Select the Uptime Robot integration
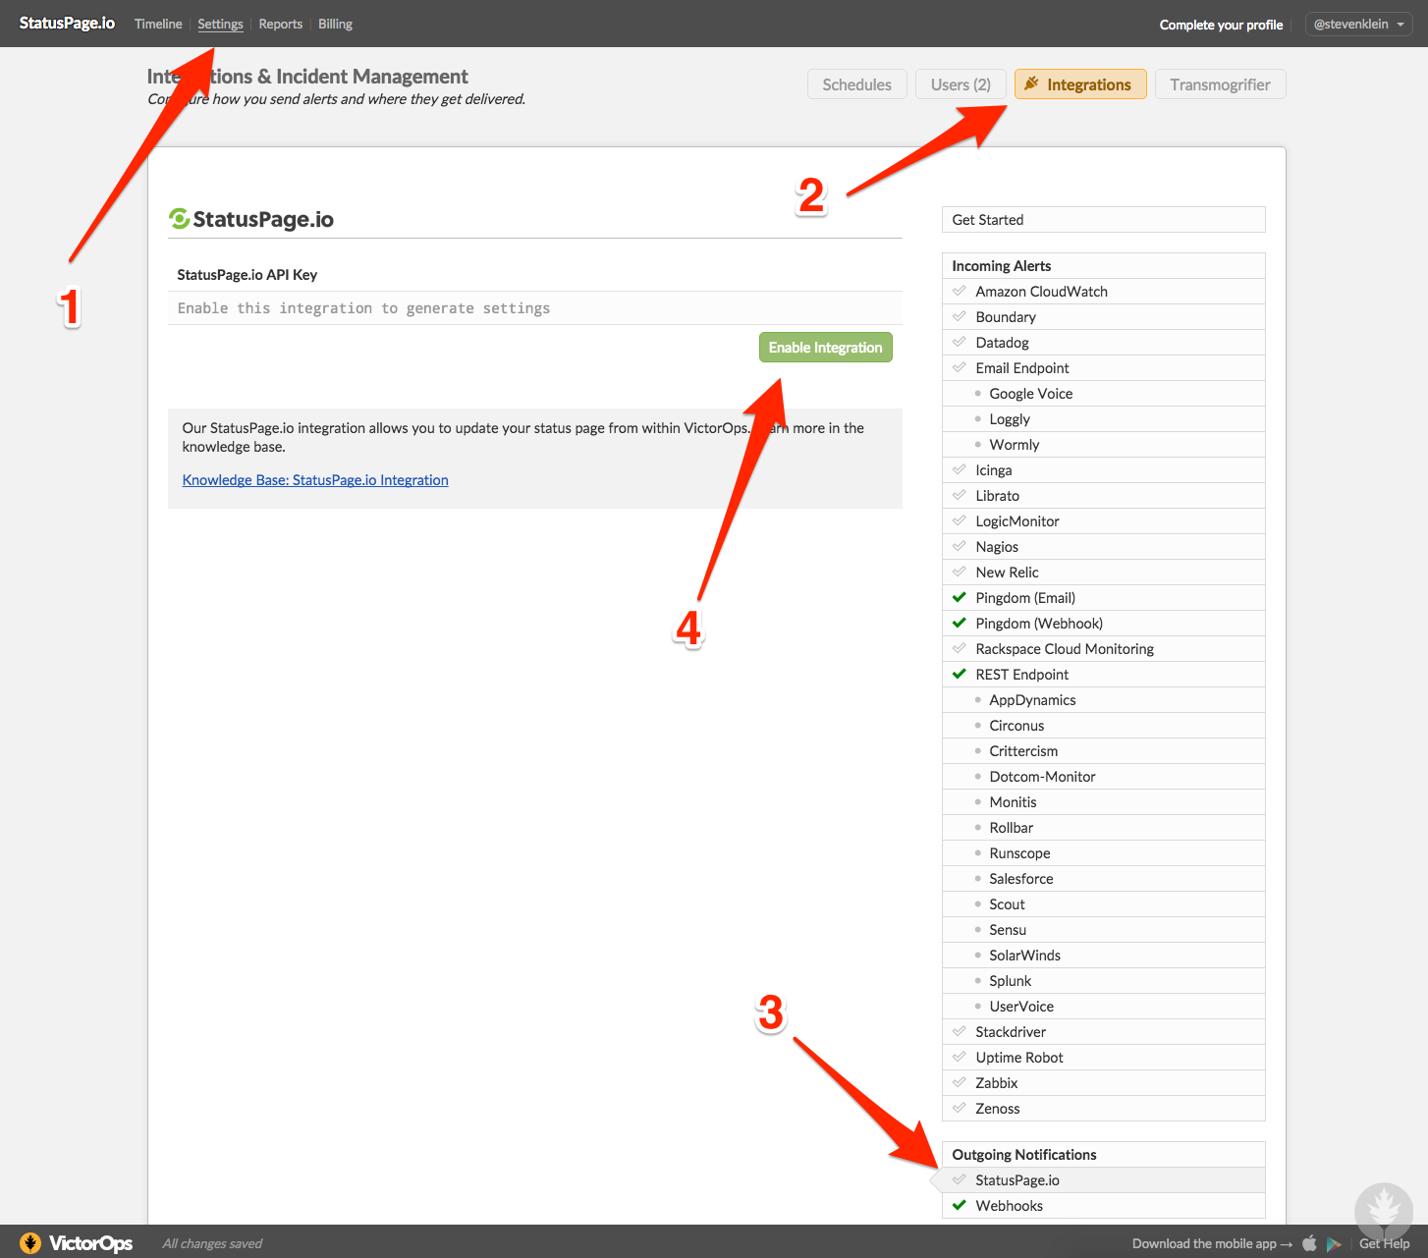This screenshot has width=1428, height=1258. click(x=1103, y=1058)
